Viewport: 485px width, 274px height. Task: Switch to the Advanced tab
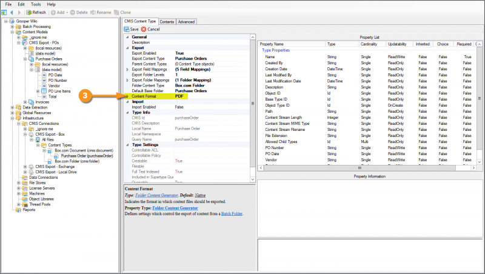pos(186,22)
